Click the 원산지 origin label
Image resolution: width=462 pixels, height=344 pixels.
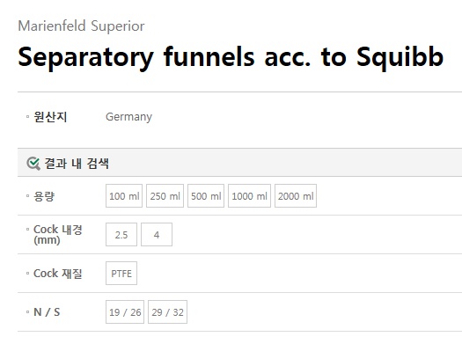[50, 117]
